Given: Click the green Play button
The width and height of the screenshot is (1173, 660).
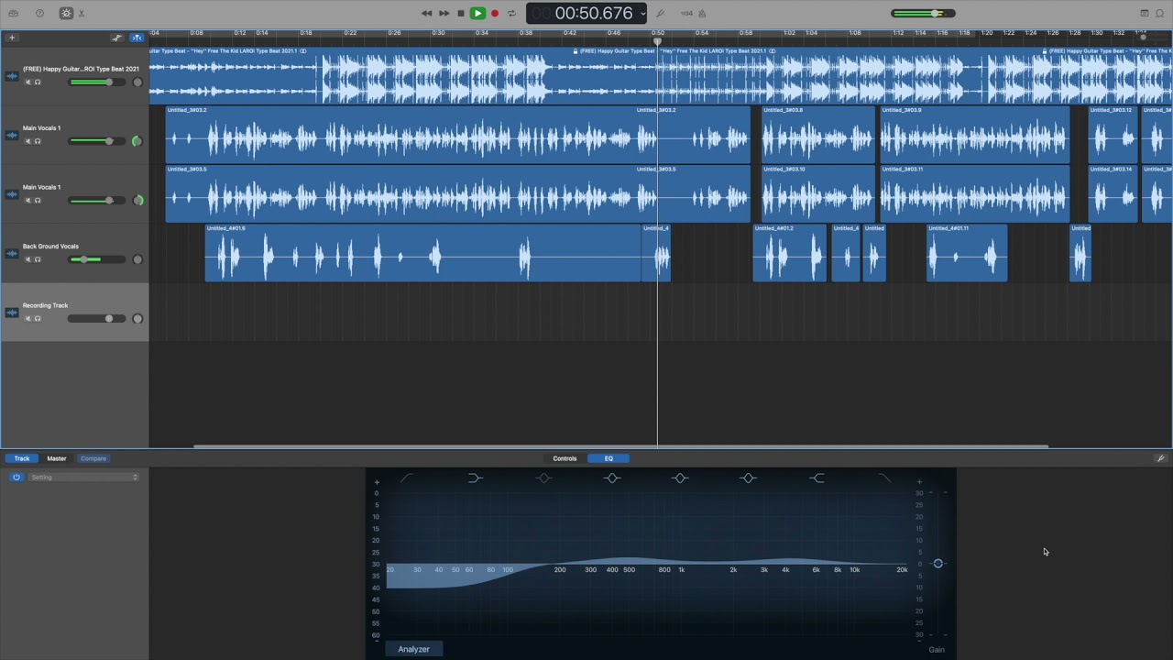Looking at the screenshot, I should click(x=477, y=13).
